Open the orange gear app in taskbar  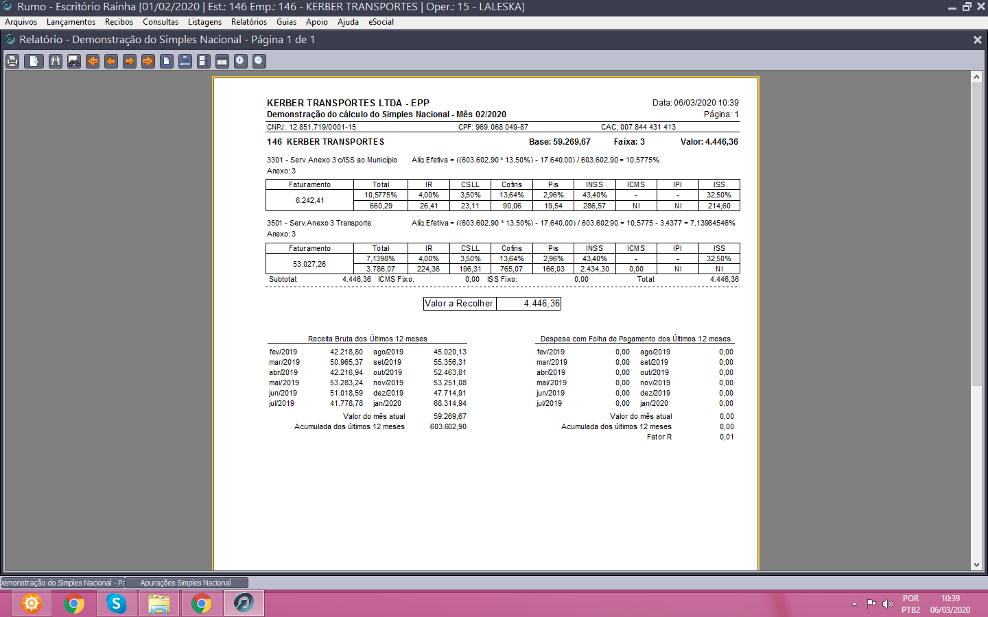32,603
